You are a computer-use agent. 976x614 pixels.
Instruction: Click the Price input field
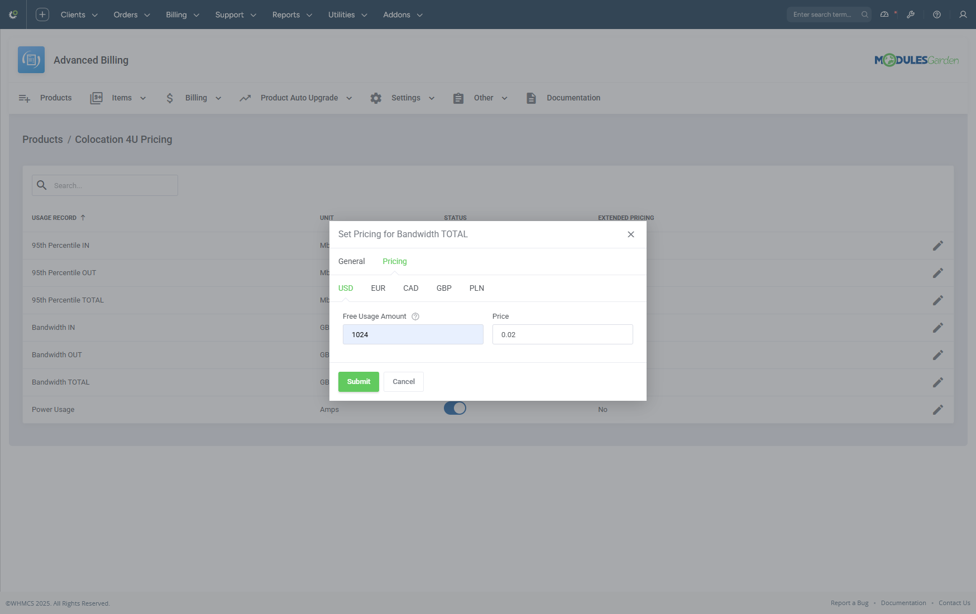point(563,334)
